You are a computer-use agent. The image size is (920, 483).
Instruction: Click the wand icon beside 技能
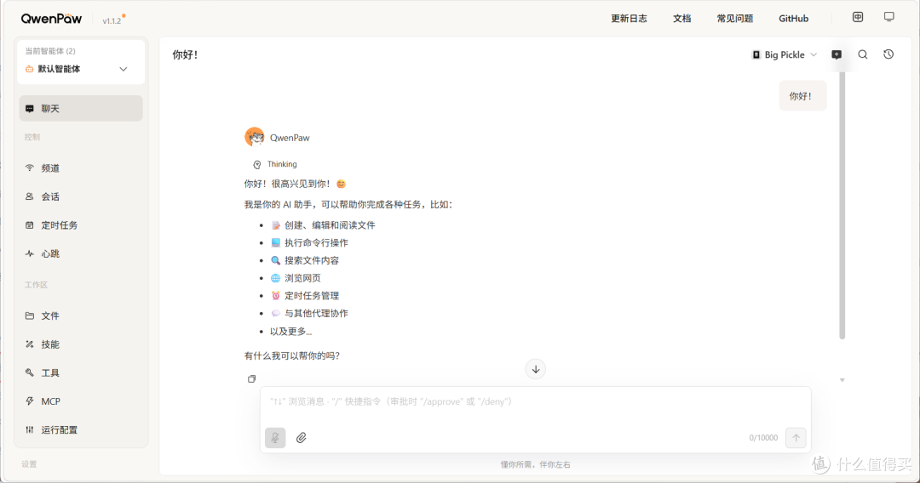(x=29, y=344)
